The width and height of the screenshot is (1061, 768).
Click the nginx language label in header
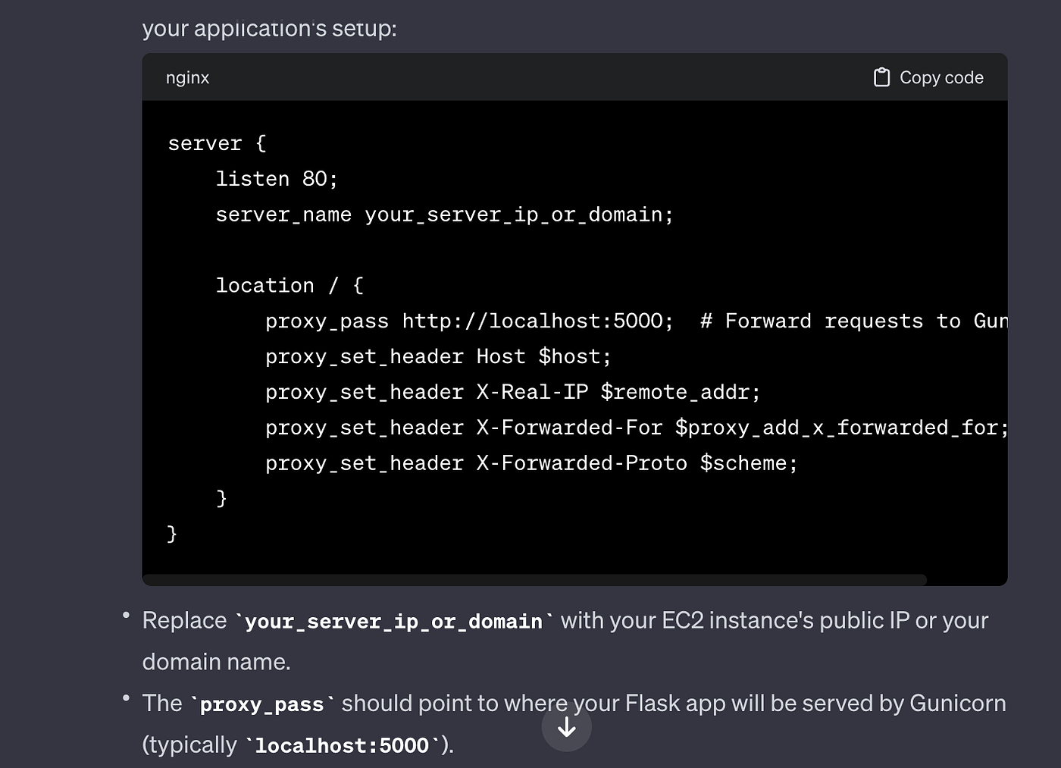point(187,77)
